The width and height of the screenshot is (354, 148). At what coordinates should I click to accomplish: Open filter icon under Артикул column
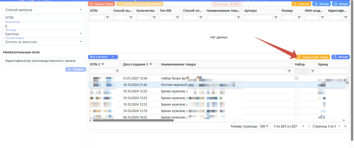(276, 18)
